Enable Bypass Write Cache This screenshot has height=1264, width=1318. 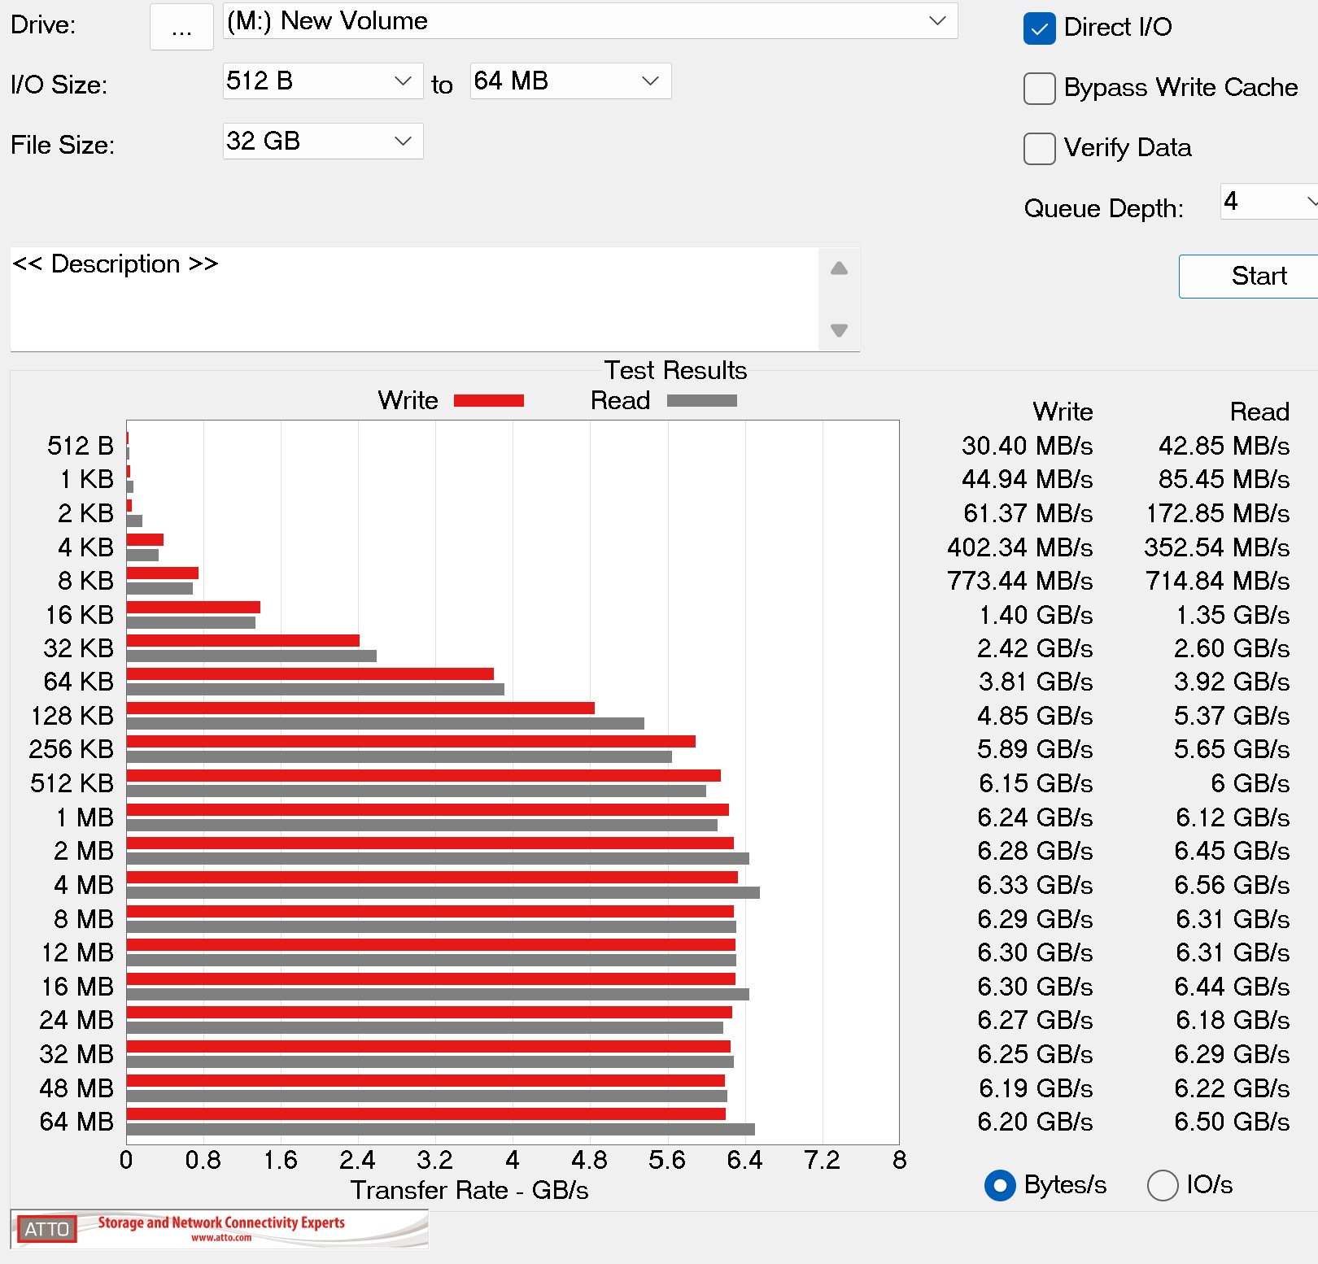(1039, 89)
